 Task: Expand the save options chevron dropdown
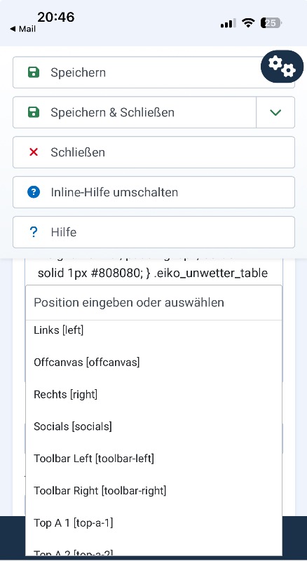[275, 112]
